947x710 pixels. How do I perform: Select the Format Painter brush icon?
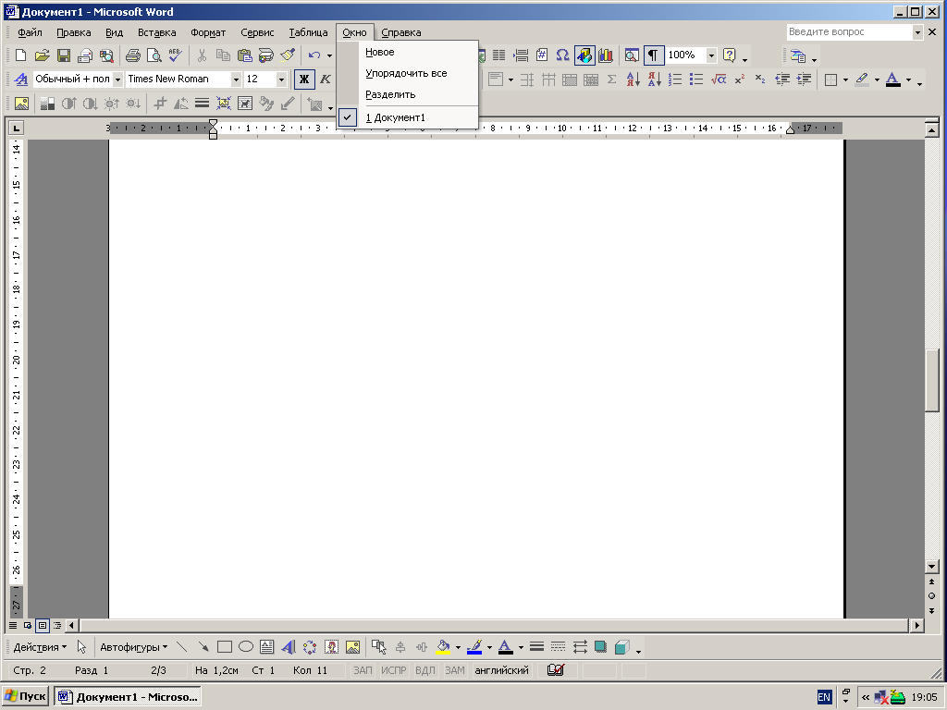(x=288, y=55)
